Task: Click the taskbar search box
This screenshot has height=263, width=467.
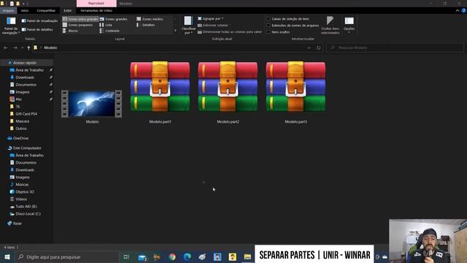Action: (x=66, y=256)
